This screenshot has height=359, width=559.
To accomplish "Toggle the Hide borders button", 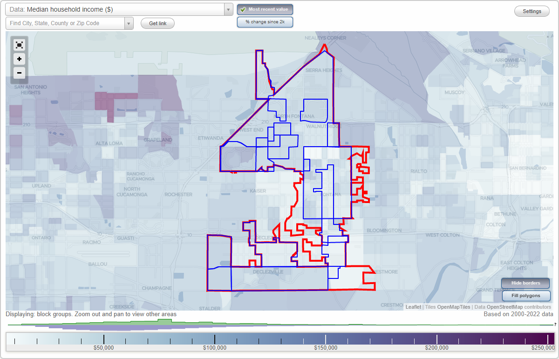I will coord(525,283).
